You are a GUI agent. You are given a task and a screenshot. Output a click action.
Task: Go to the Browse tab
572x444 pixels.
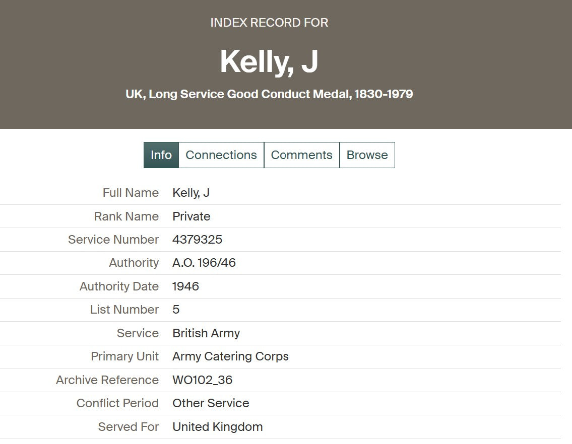[367, 155]
